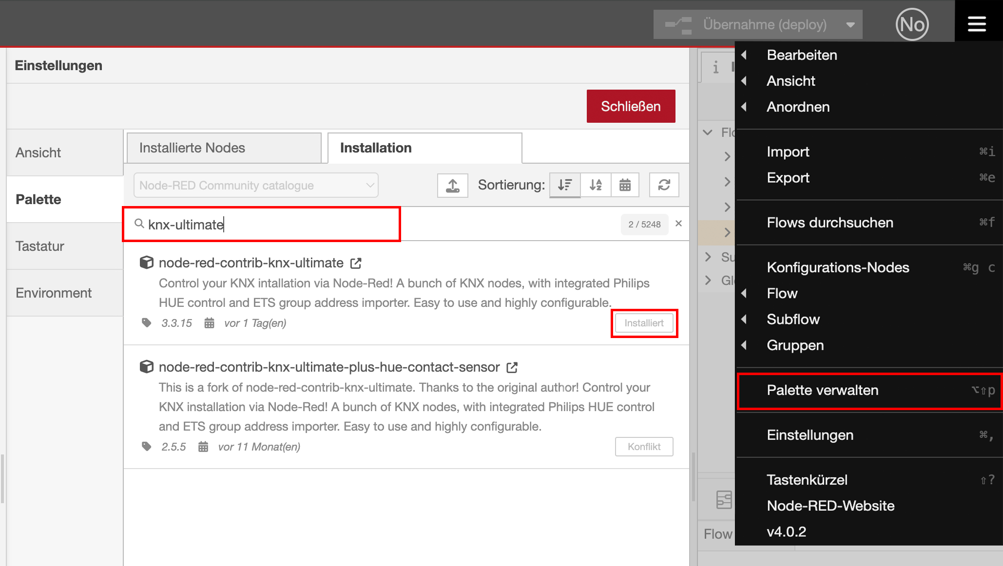Open Node-RED Community catalogue dropdown

coord(256,185)
